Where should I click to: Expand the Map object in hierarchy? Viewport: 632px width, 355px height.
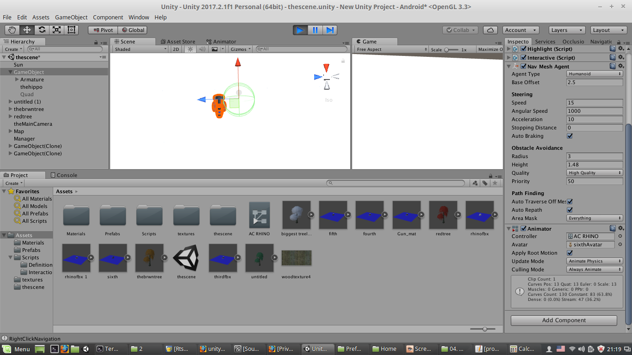(11, 131)
